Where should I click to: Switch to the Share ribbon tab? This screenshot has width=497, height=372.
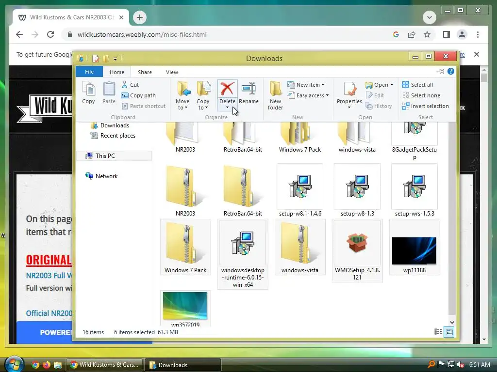click(x=145, y=72)
